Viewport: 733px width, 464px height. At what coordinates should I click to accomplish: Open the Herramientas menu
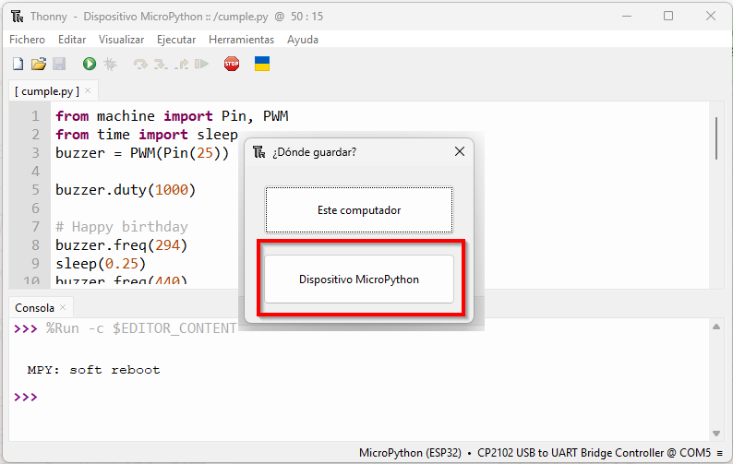coord(241,40)
